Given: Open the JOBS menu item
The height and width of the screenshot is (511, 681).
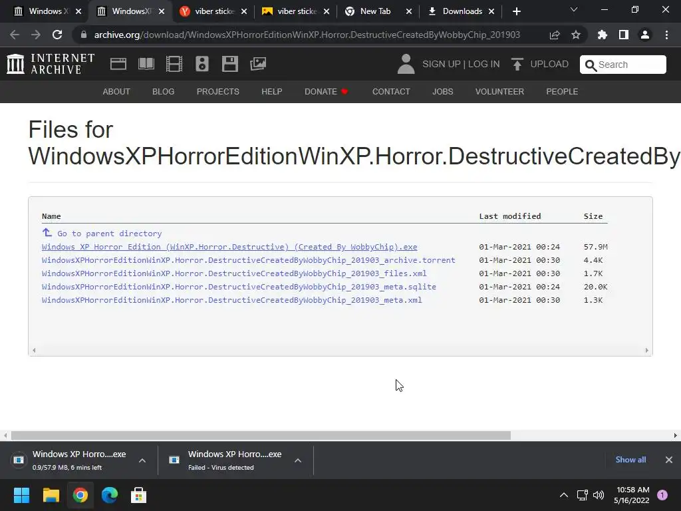Looking at the screenshot, I should (442, 92).
